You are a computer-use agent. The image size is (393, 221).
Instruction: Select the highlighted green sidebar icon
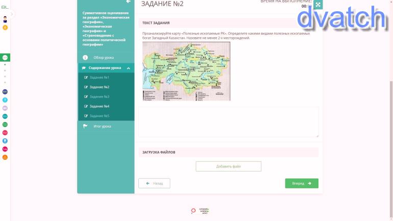coord(5,57)
